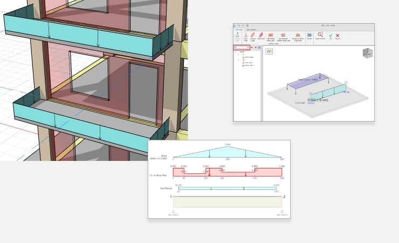Click the left green support symbol
399x243 pixels.
[173, 212]
